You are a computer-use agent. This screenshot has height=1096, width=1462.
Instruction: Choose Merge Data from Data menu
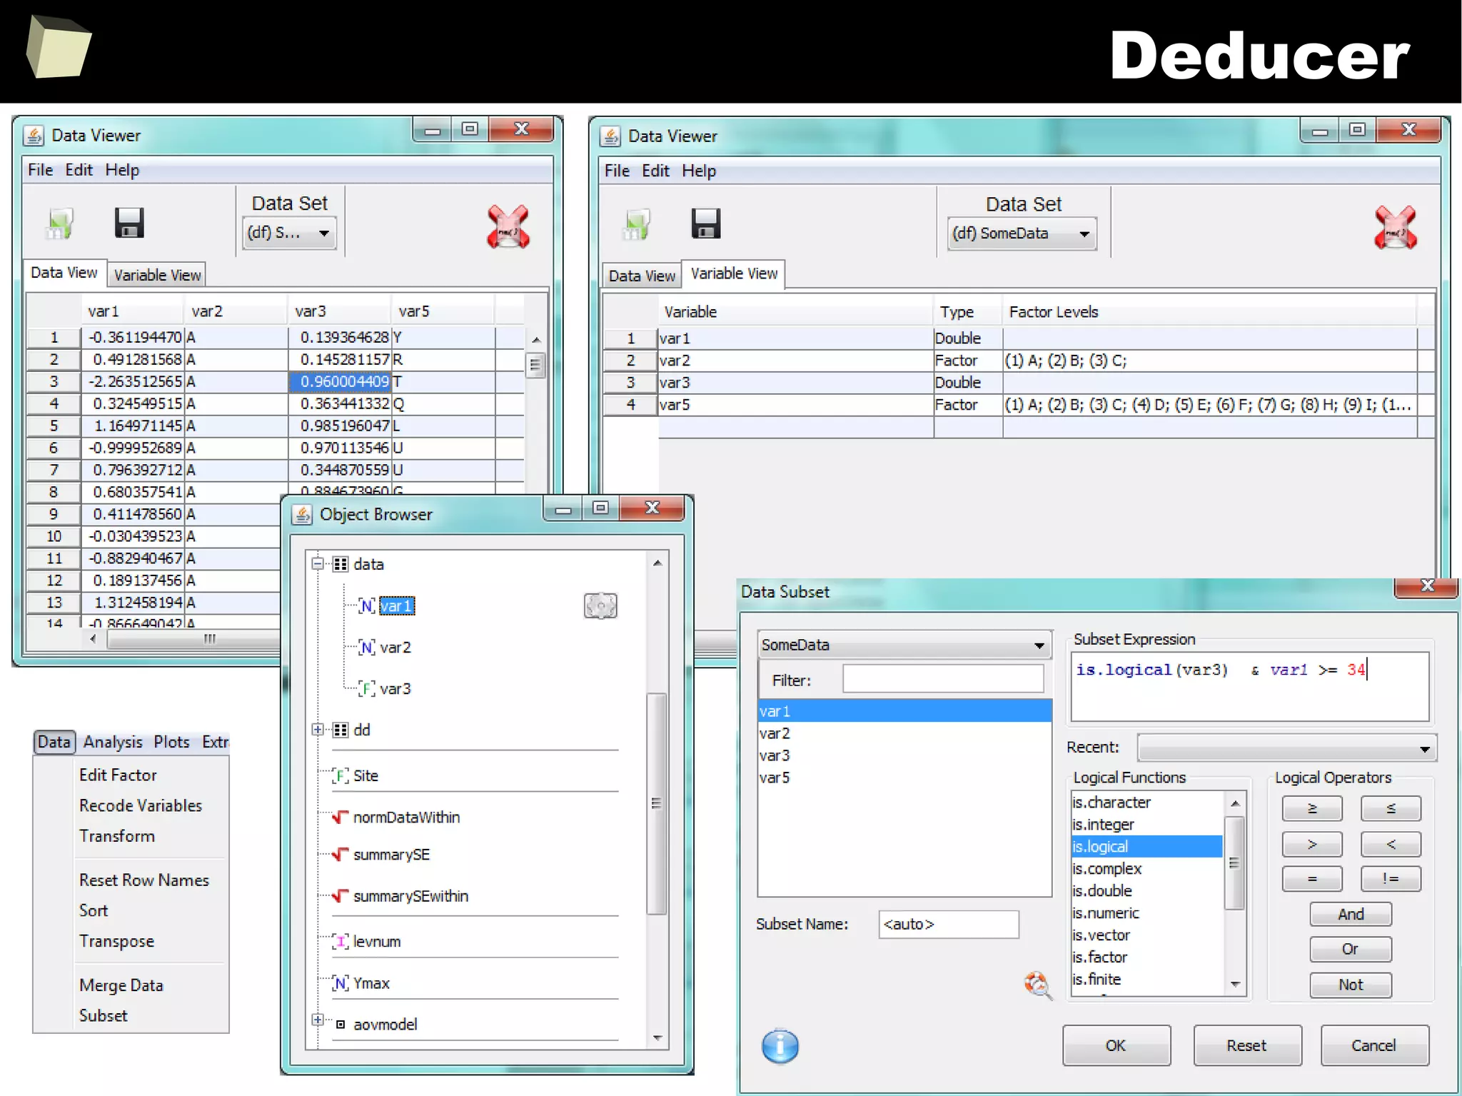click(x=121, y=985)
